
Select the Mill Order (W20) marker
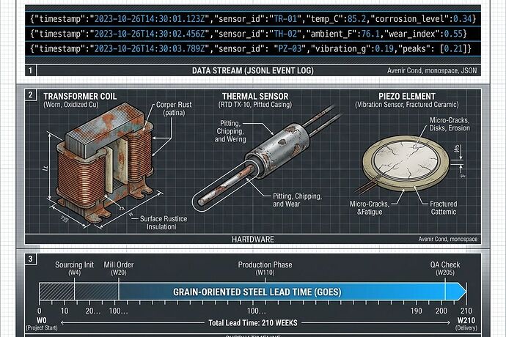click(119, 268)
